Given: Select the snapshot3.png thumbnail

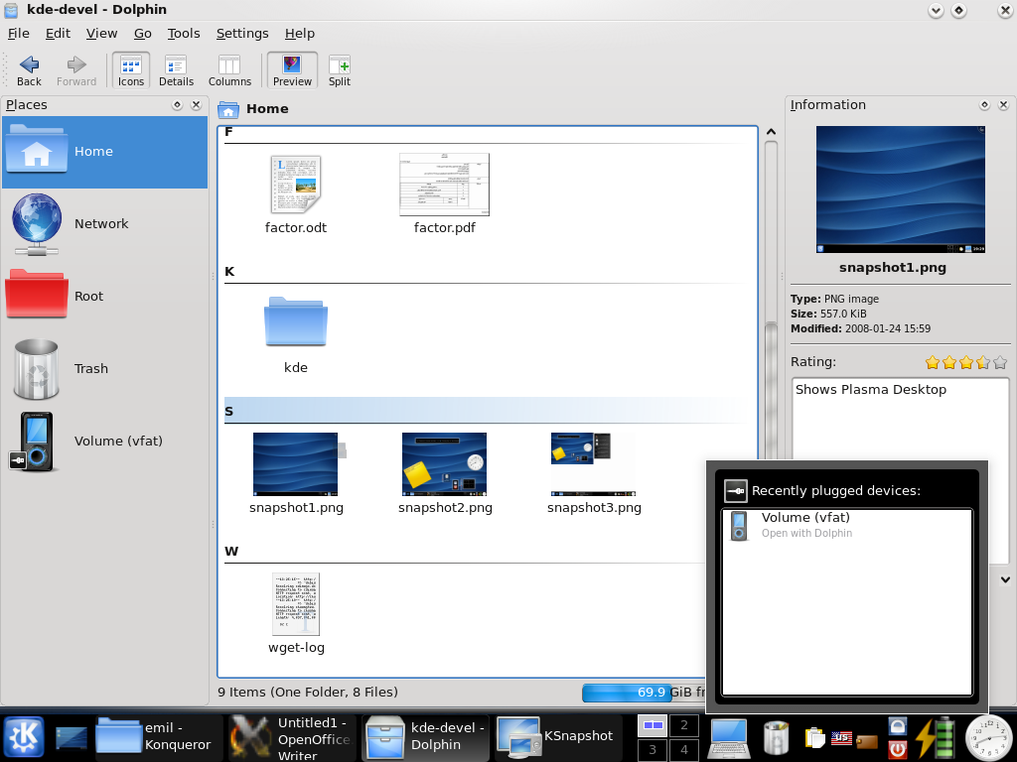Looking at the screenshot, I should [594, 464].
